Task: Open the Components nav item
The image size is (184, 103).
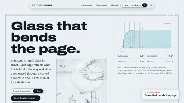Action: point(101,5)
